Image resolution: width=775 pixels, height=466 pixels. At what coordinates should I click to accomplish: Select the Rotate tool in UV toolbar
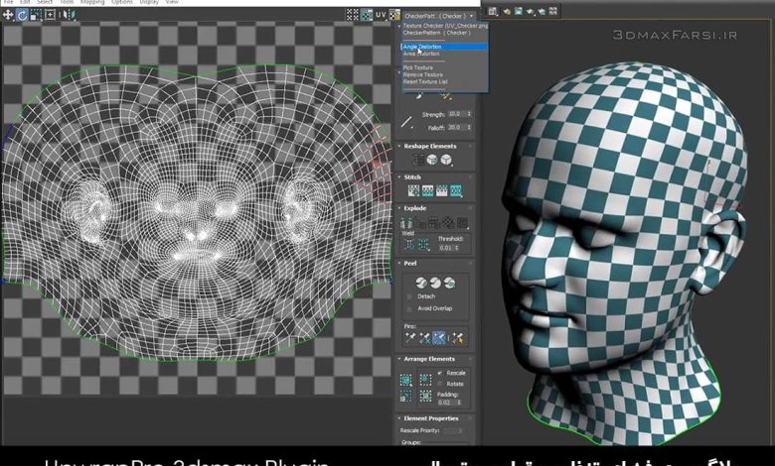coord(22,16)
